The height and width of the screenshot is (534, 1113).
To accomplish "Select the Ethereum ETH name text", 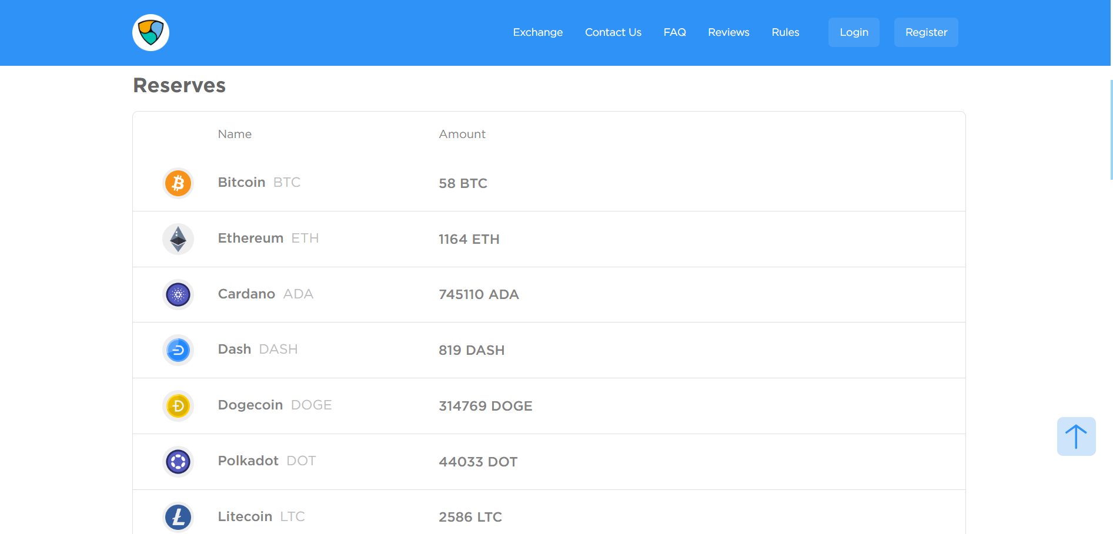I will [268, 238].
